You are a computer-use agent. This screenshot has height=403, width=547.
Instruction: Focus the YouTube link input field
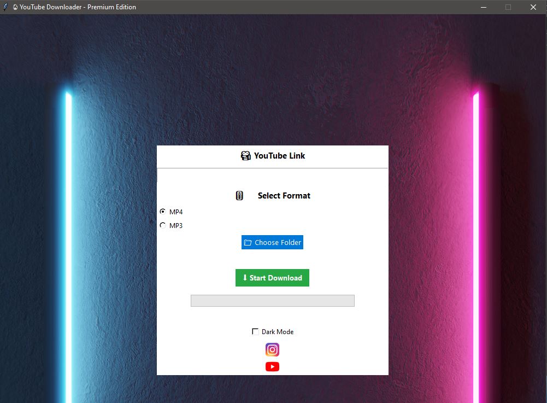(273, 175)
